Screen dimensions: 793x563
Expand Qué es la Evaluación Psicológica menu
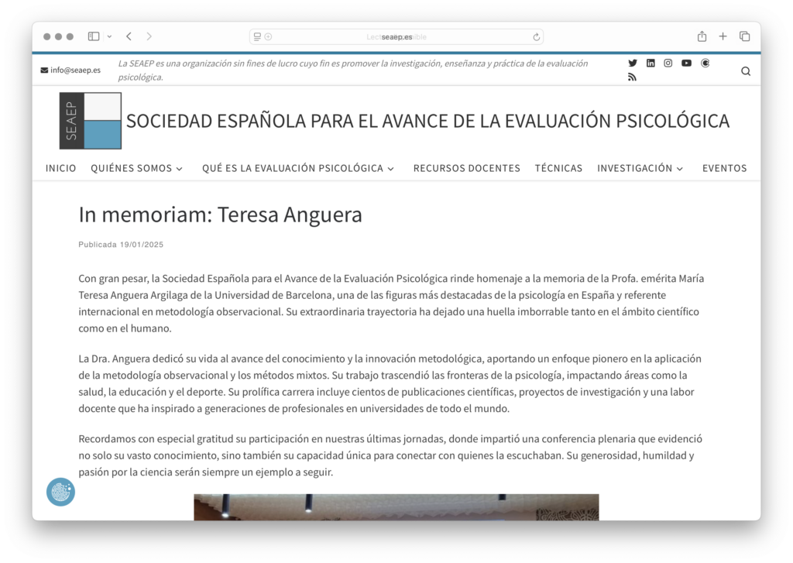coord(298,168)
